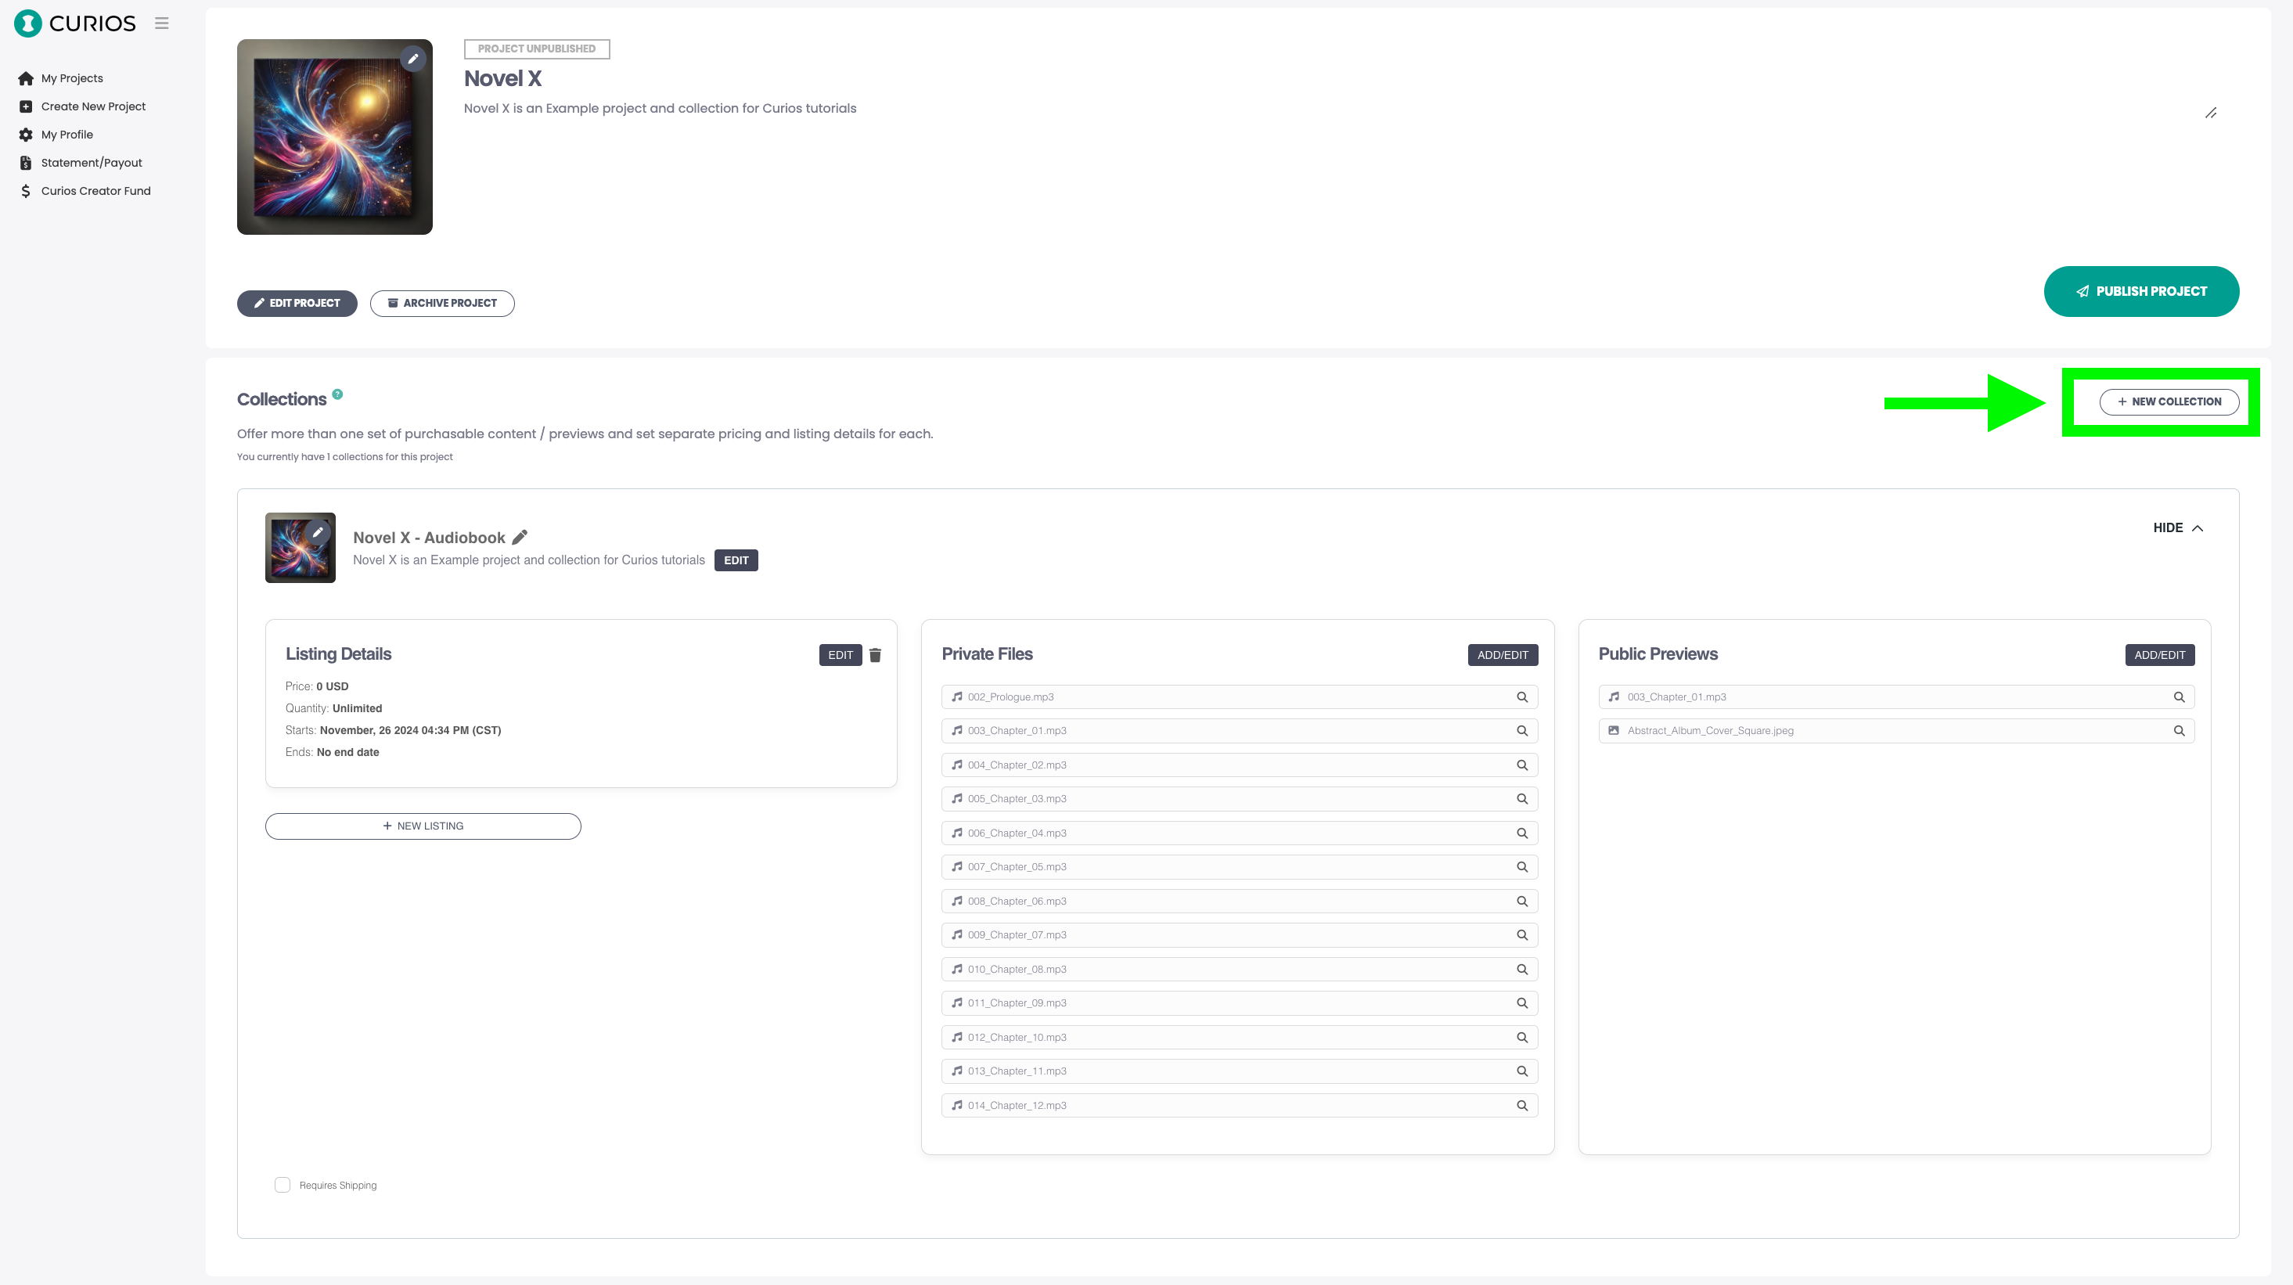Go to My Profile settings
Image resolution: width=2293 pixels, height=1285 pixels.
coord(67,135)
